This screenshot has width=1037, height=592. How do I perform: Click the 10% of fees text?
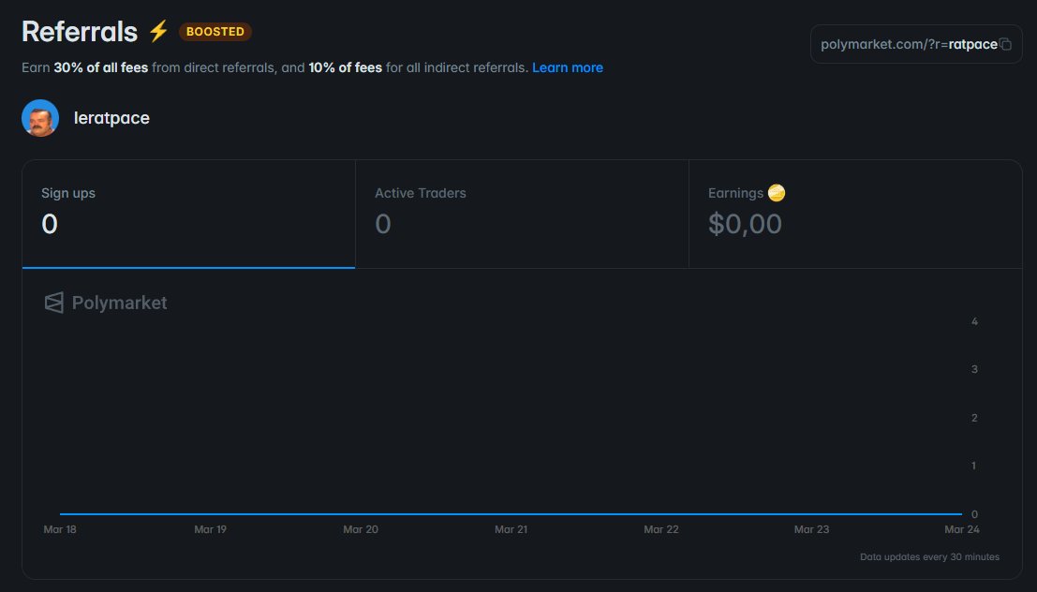coord(346,67)
